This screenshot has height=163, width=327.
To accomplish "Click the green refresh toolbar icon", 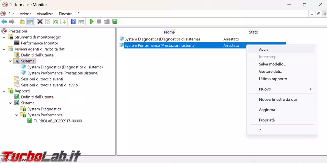I will [x=55, y=22].
